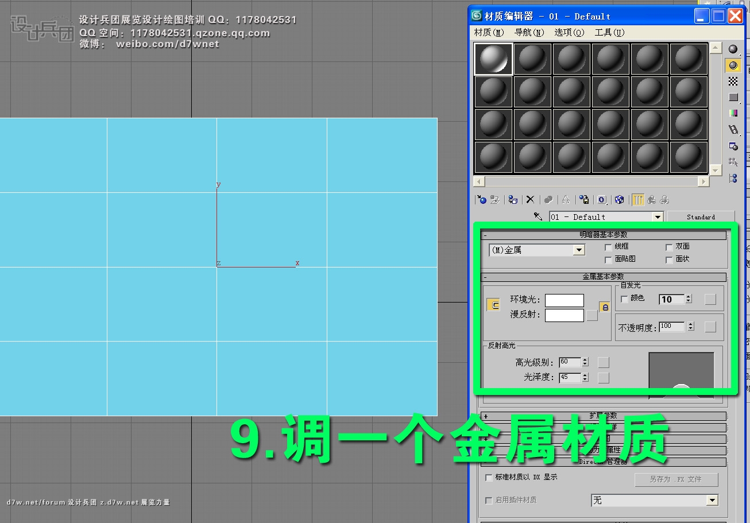The image size is (750, 523).
Task: Click Show Map in Viewport cube icon
Action: (x=619, y=200)
